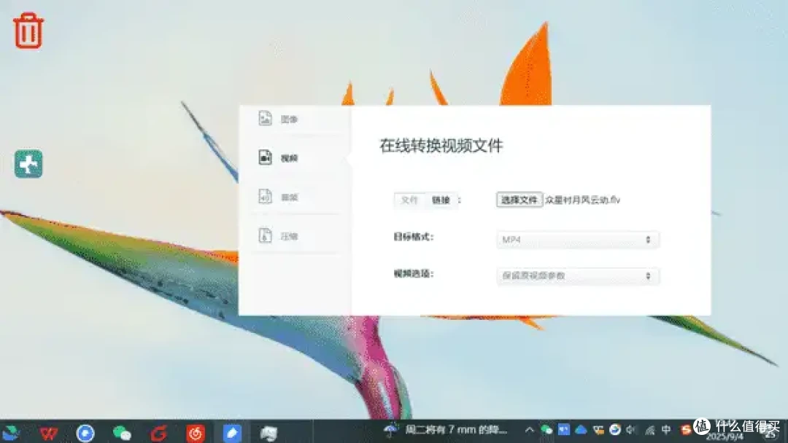Viewport: 788px width, 443px height.
Task: Open the red Recycle Bin desktop icon
Action: 28,31
